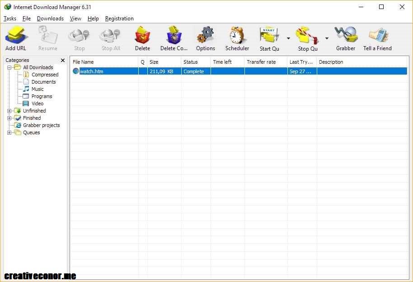Open the File menu
The image size is (413, 282).
point(26,19)
